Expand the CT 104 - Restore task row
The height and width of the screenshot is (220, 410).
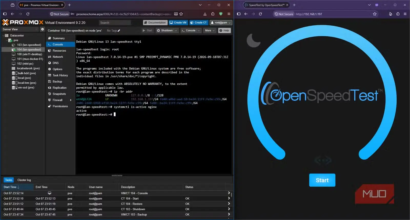pos(229,204)
